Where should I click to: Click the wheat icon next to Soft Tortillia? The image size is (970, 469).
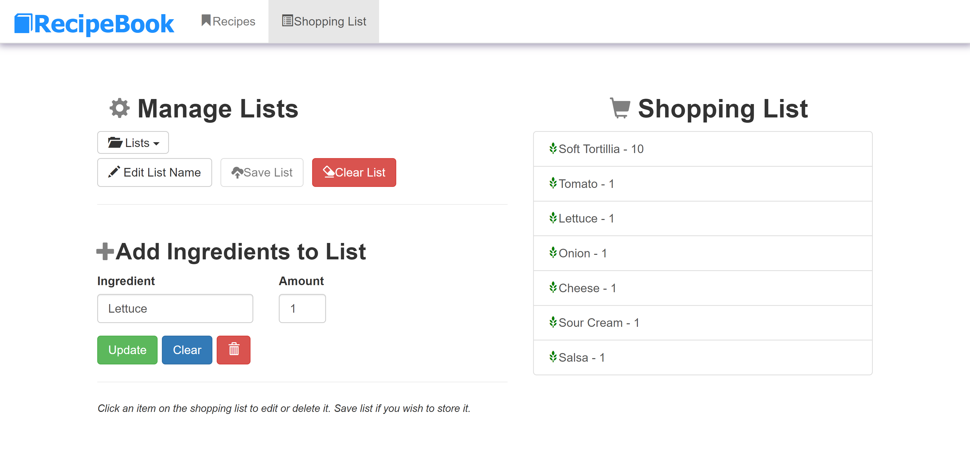click(x=553, y=149)
